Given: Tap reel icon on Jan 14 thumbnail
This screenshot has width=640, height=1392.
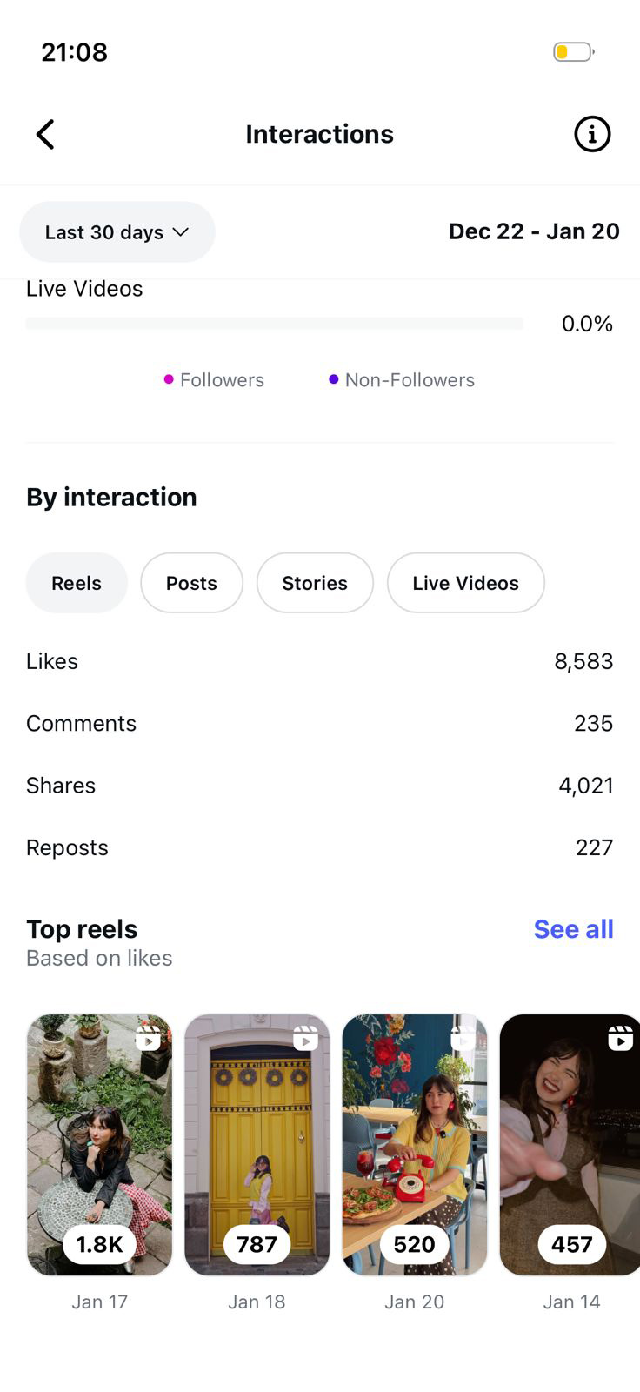Looking at the screenshot, I should (x=620, y=1038).
